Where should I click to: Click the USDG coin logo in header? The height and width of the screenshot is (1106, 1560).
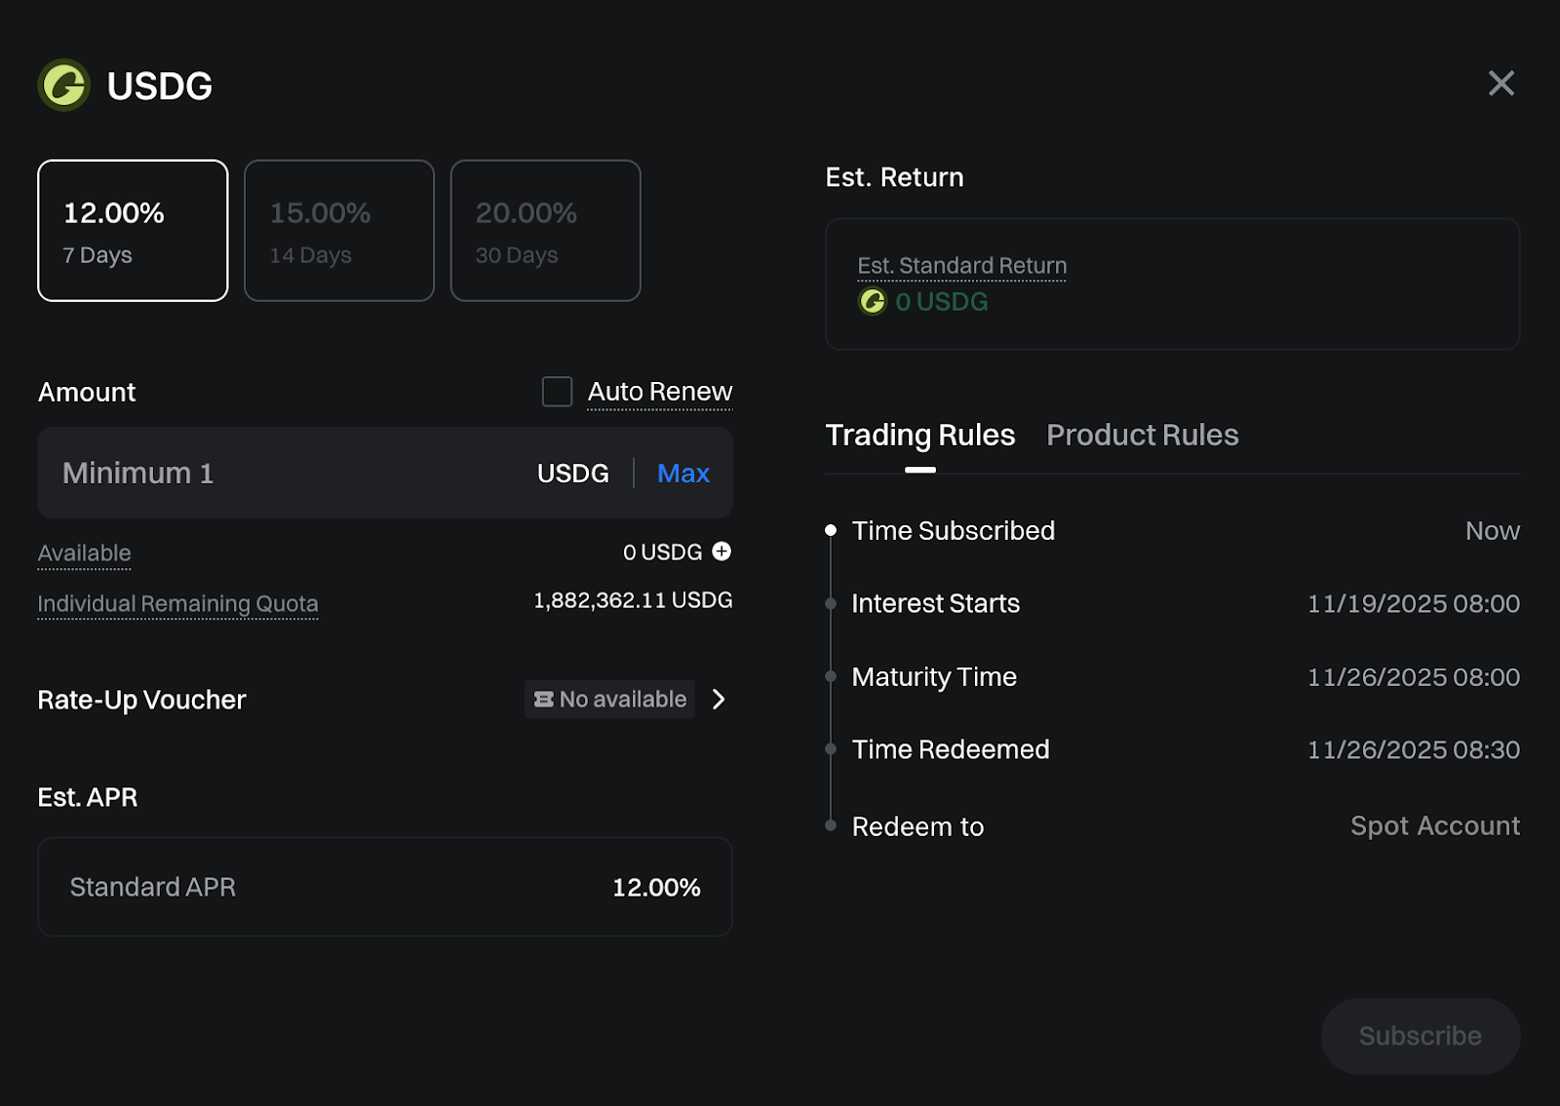[x=64, y=86]
